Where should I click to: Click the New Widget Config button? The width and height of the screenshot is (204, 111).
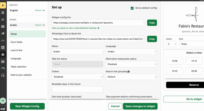click(27, 106)
